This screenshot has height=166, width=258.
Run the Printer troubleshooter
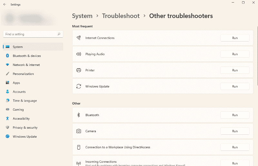point(234,70)
